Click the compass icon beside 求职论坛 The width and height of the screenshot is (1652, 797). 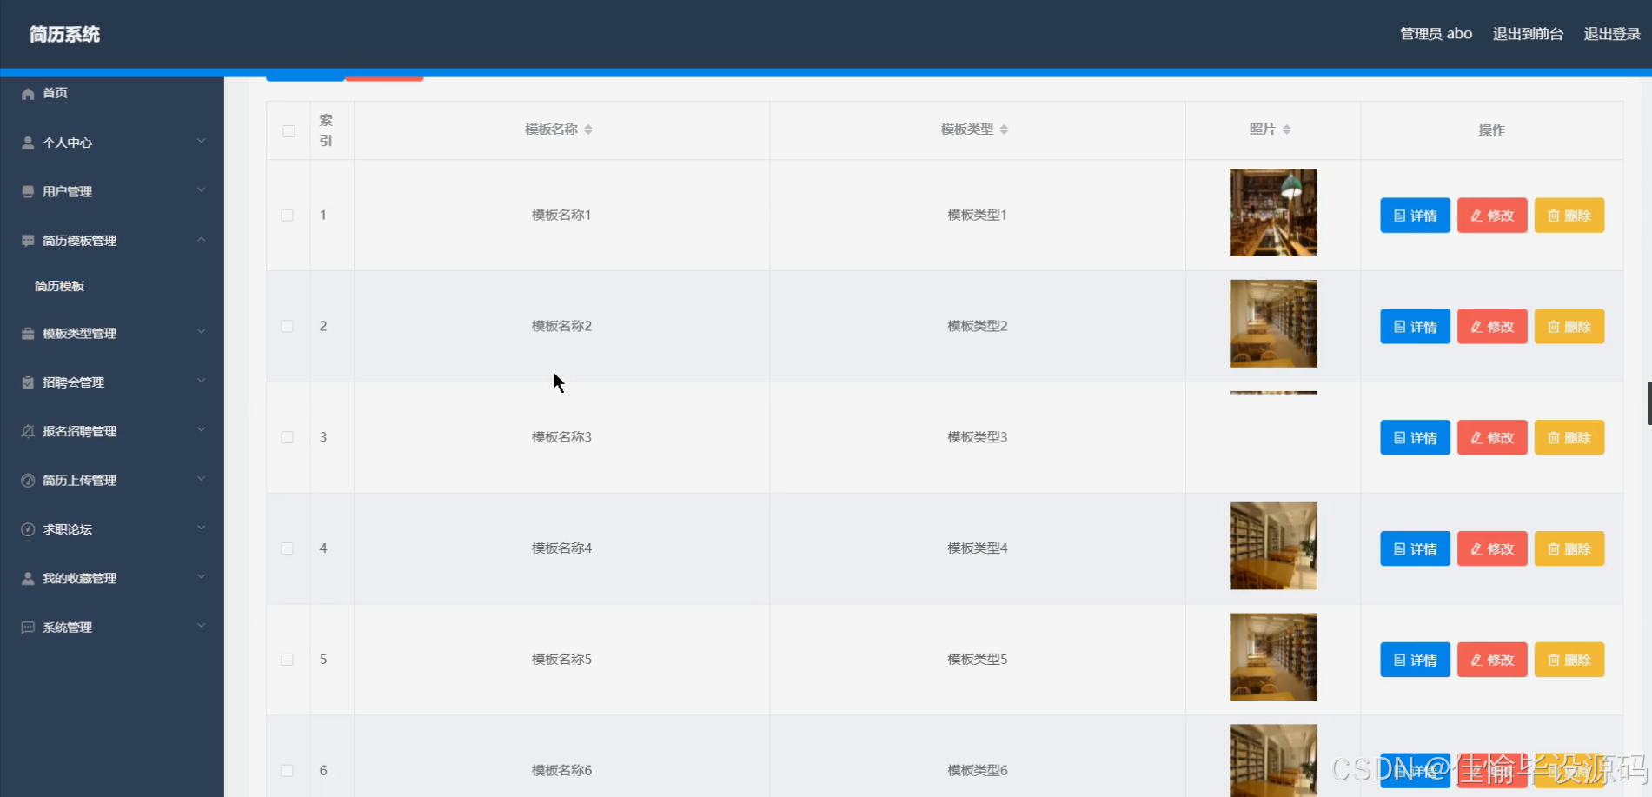(28, 529)
